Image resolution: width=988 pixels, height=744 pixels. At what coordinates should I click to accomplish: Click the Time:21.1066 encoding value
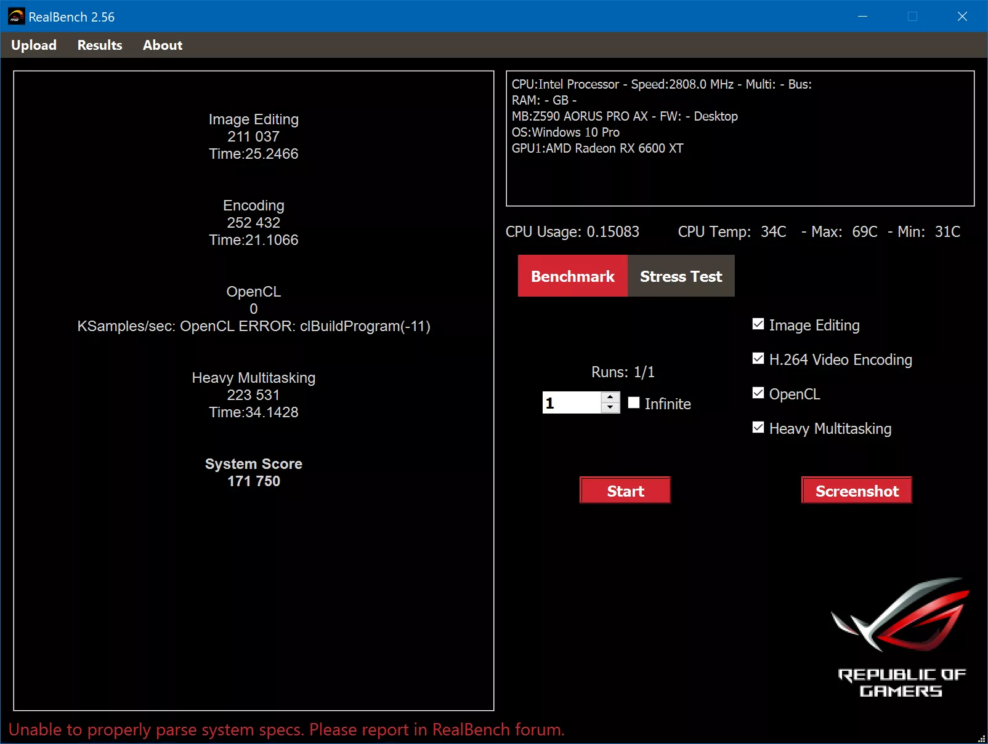(254, 240)
